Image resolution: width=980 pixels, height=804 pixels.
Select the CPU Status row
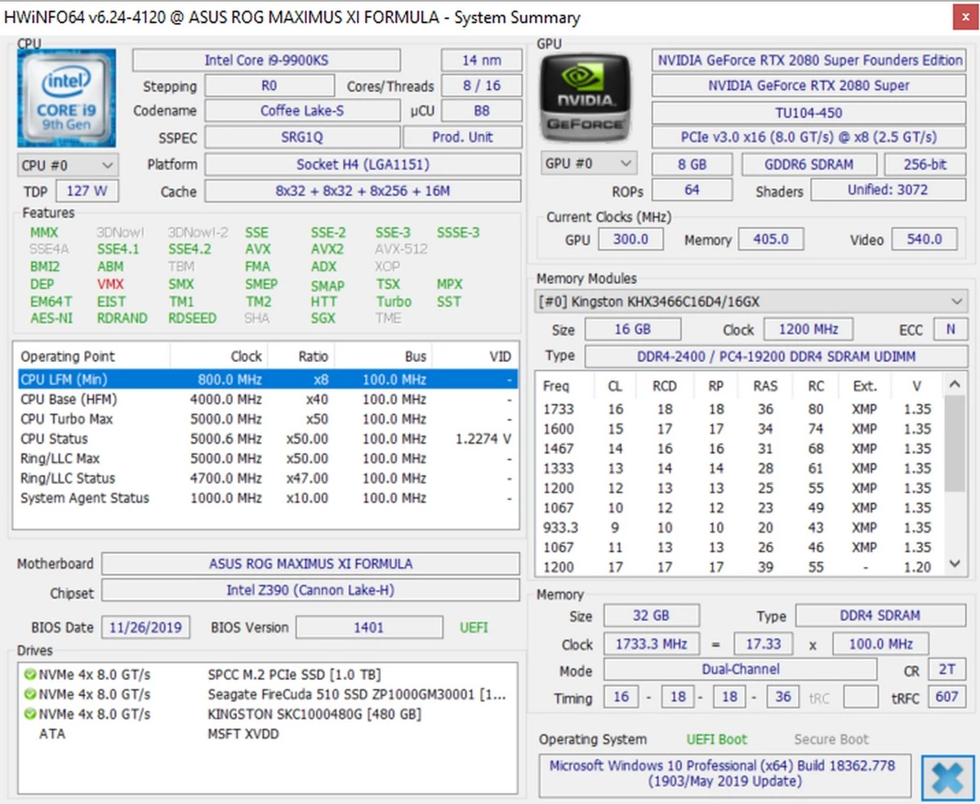tap(266, 439)
